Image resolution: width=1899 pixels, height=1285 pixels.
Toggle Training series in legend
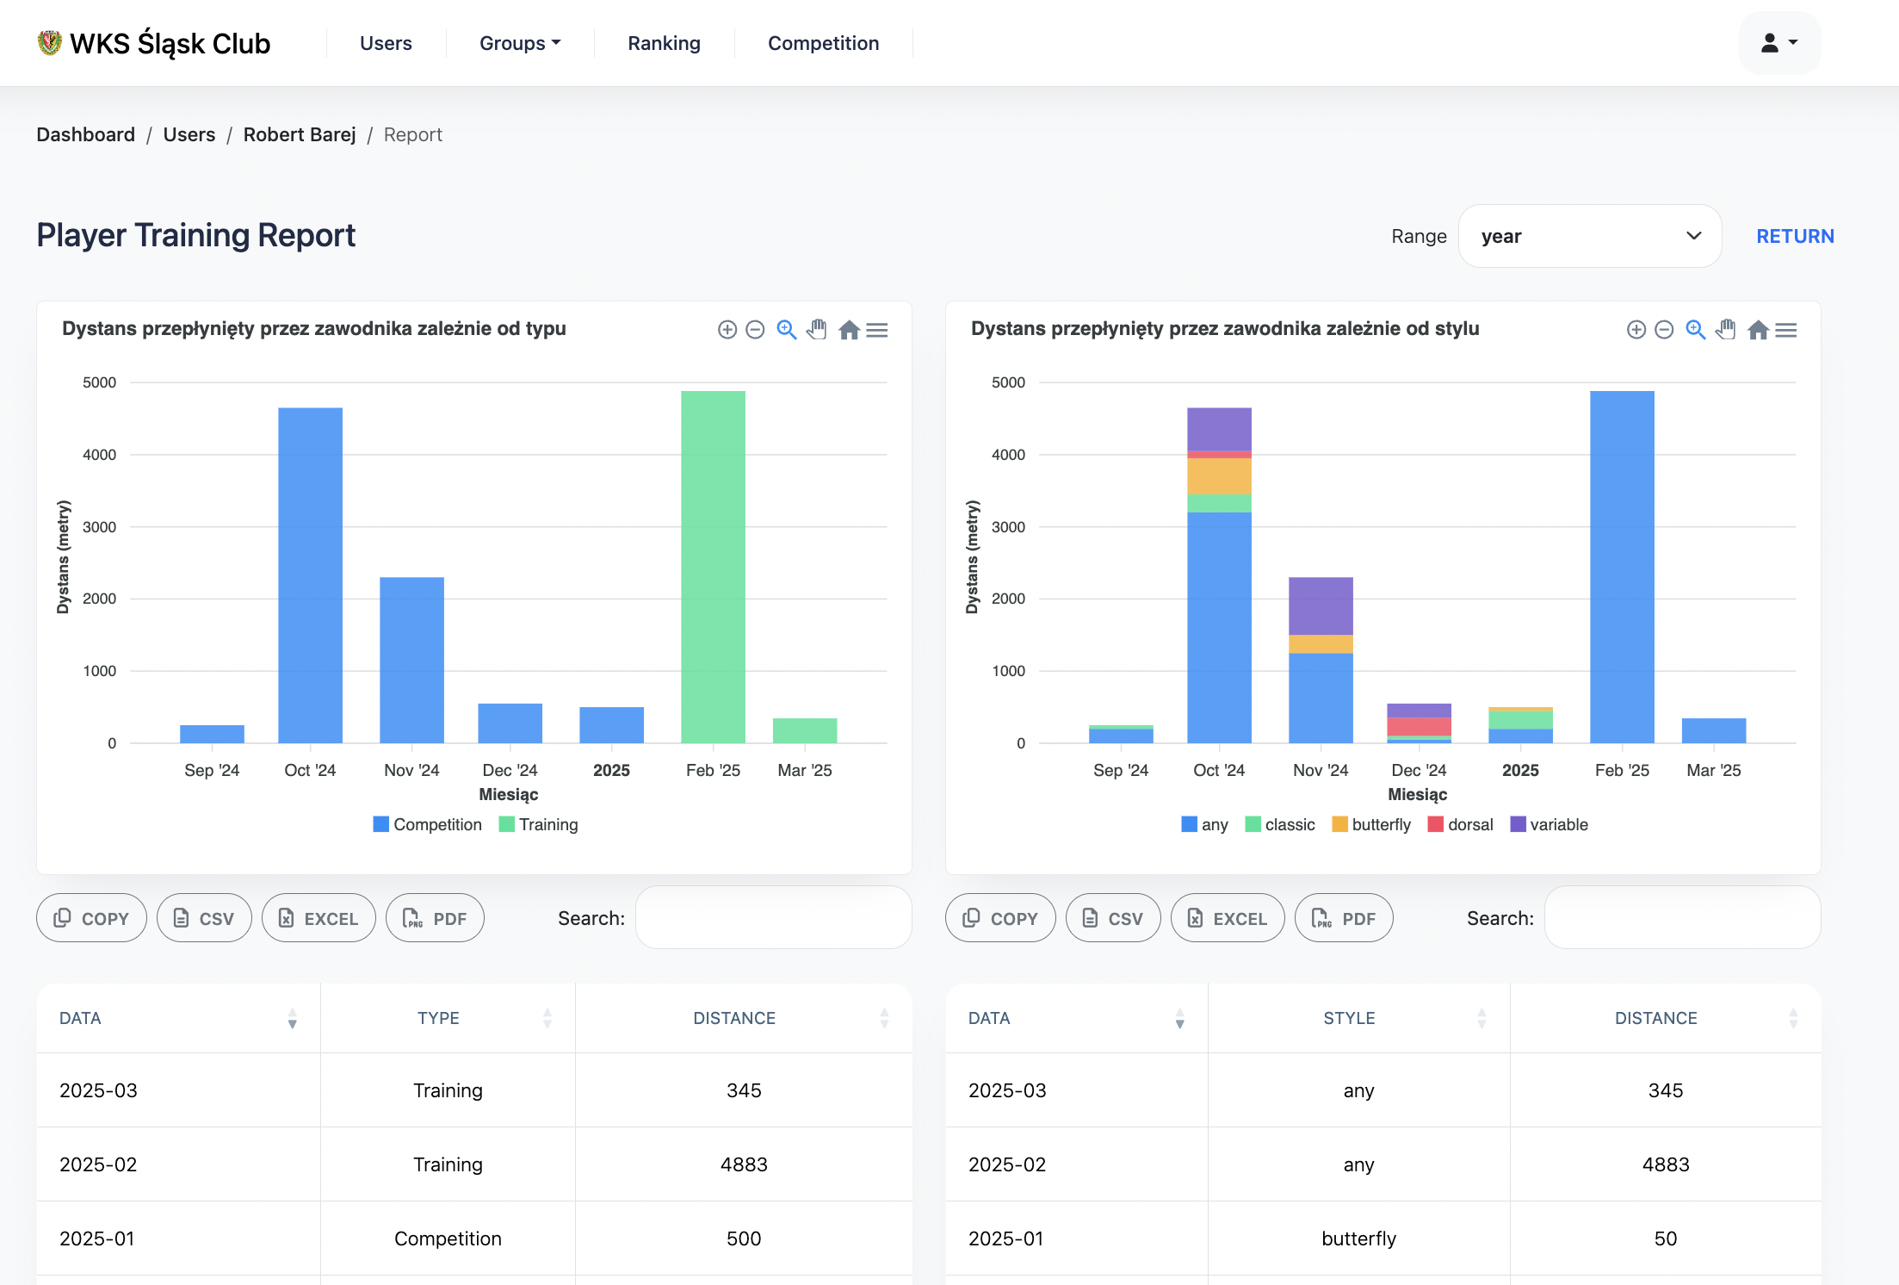[539, 824]
